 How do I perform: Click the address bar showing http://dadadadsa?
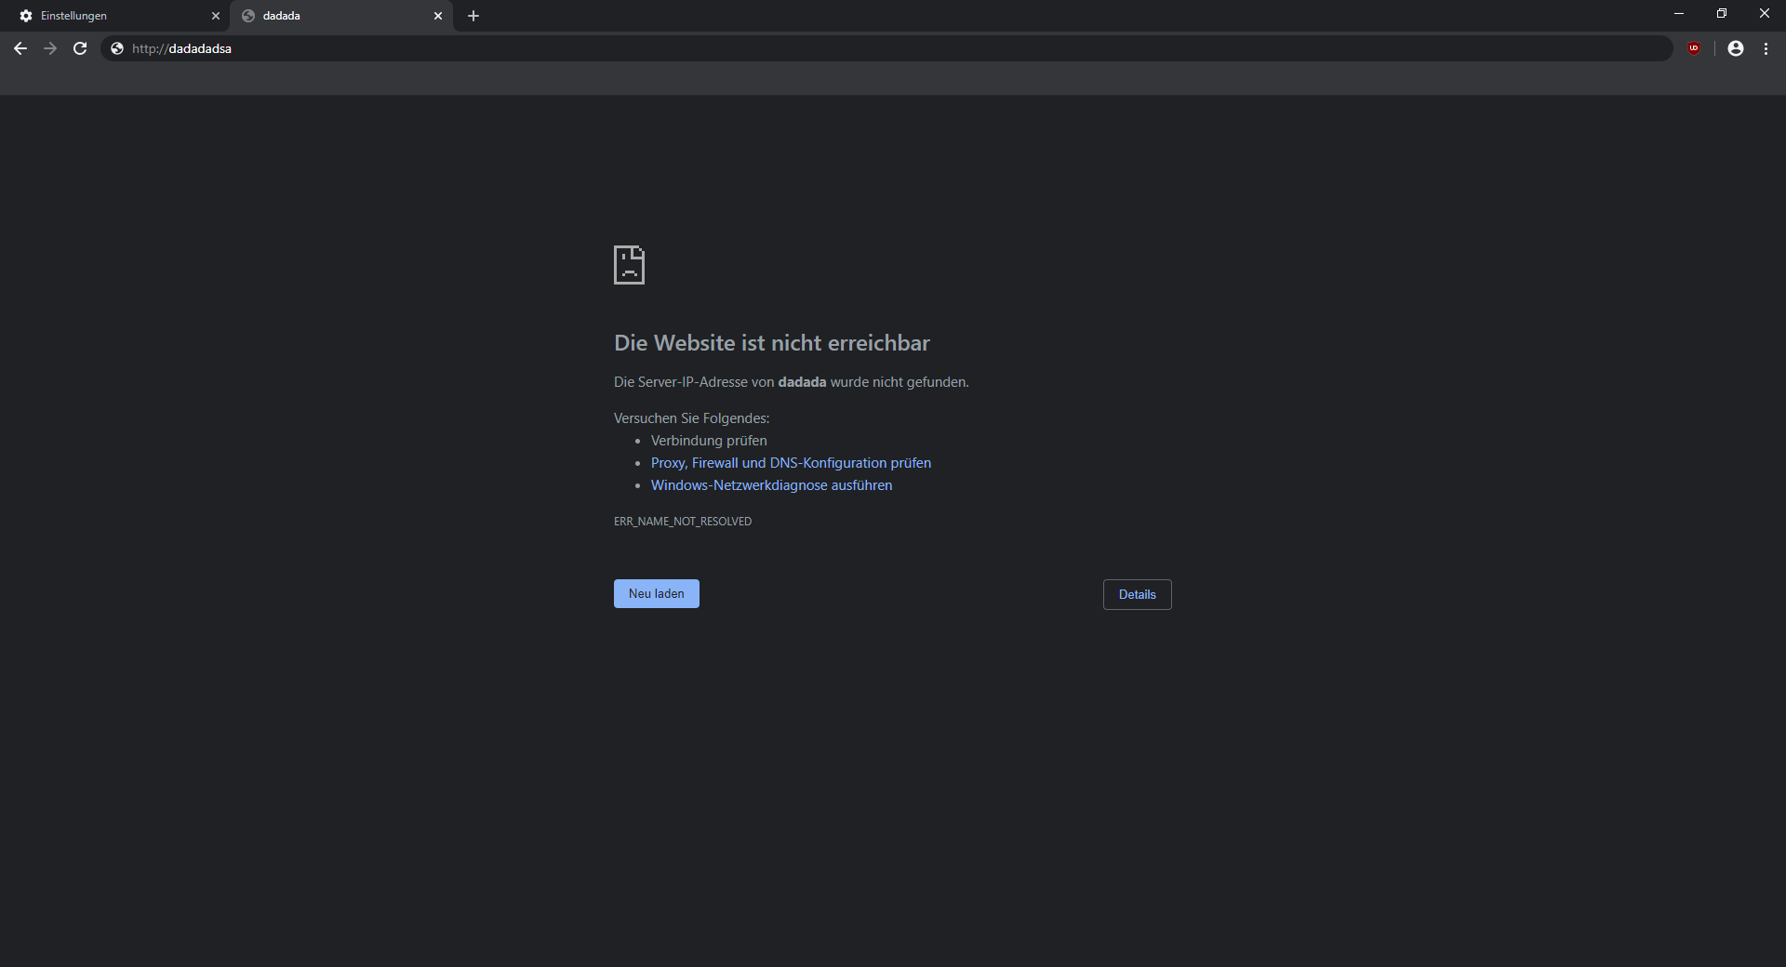click(837, 48)
